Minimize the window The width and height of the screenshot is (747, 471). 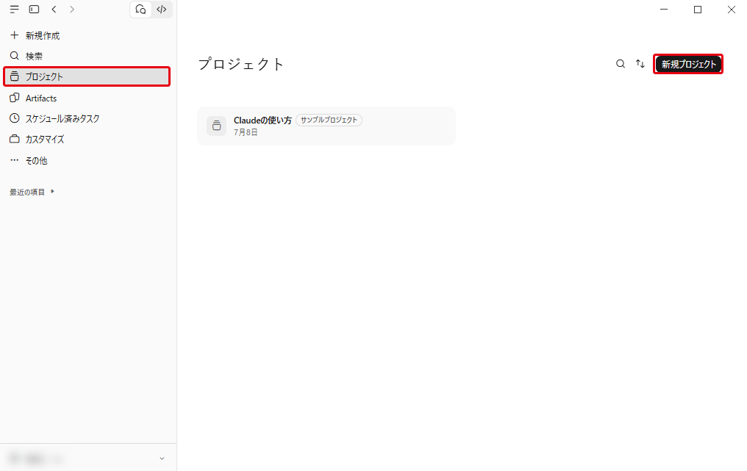coord(664,9)
